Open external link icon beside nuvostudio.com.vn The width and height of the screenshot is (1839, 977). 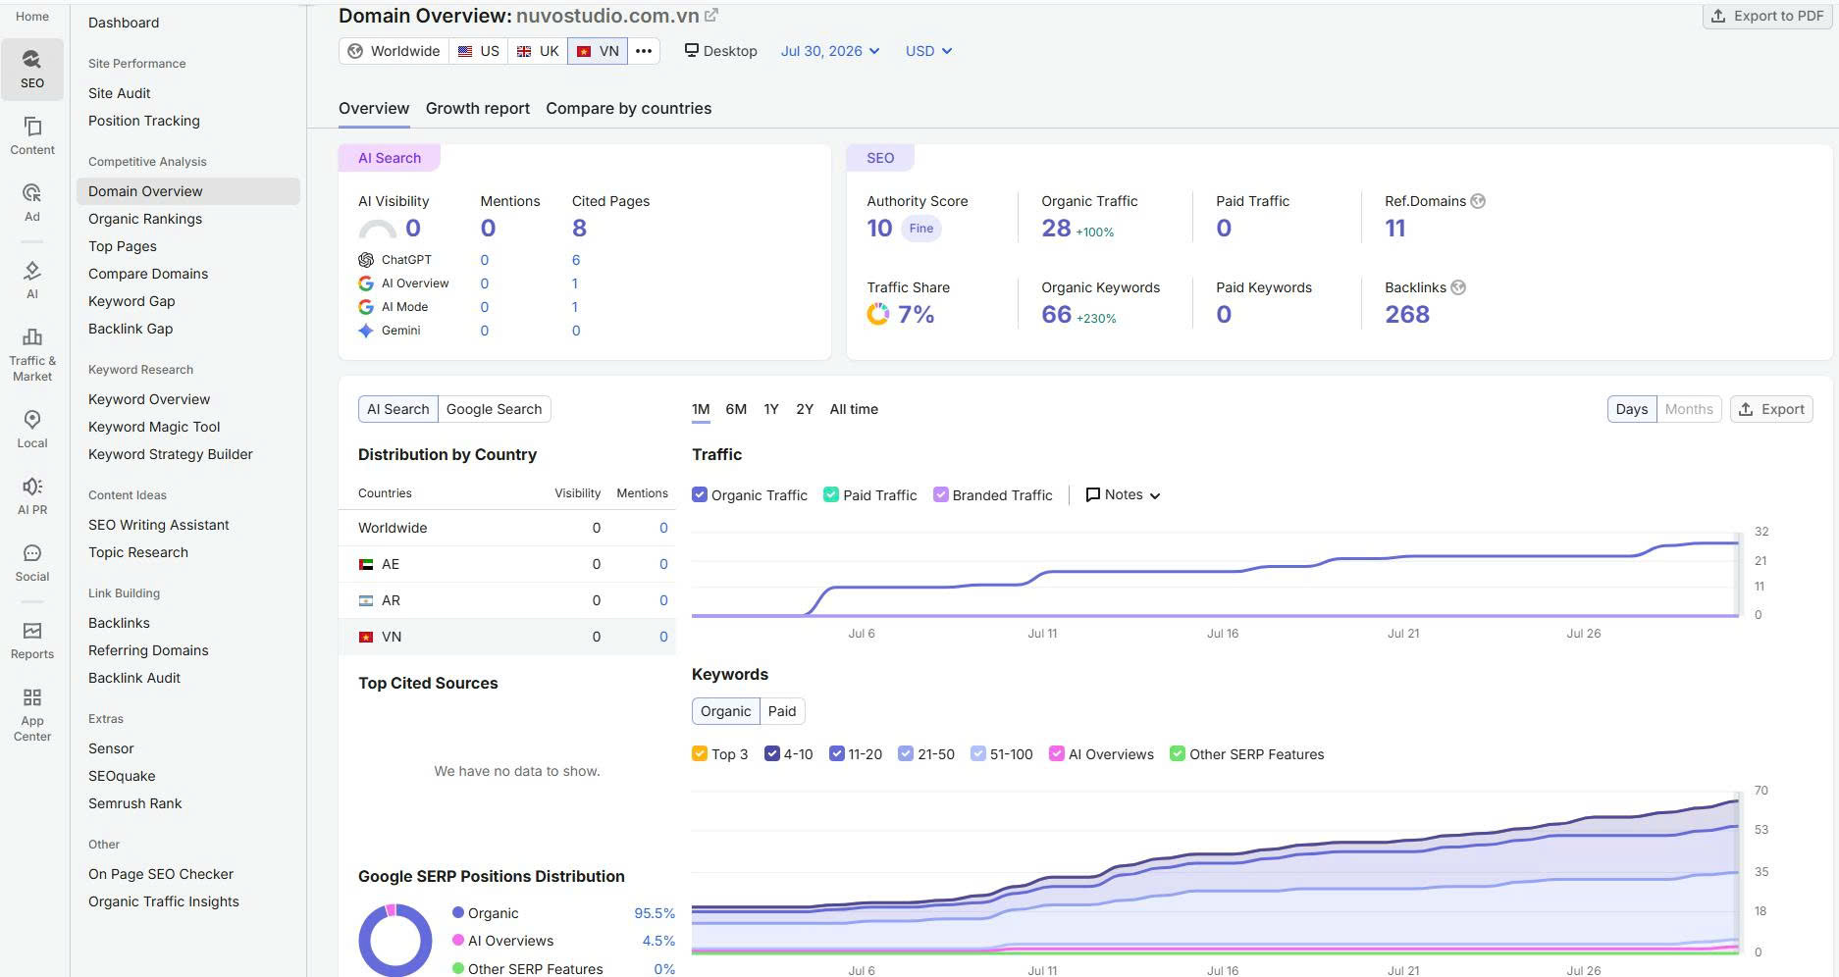pos(711,16)
